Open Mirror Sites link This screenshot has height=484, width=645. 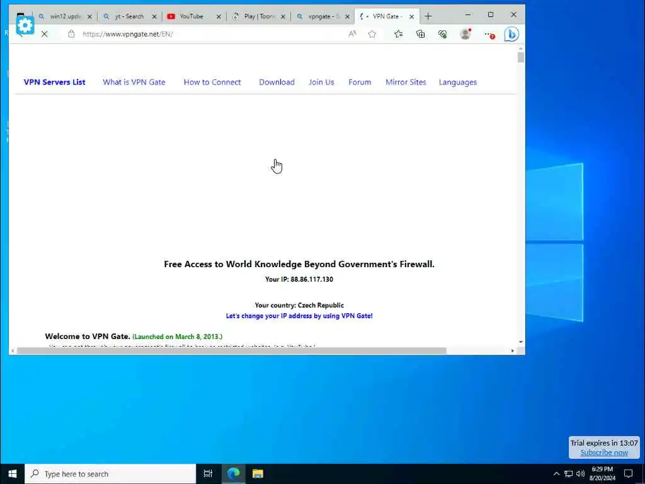tap(406, 82)
